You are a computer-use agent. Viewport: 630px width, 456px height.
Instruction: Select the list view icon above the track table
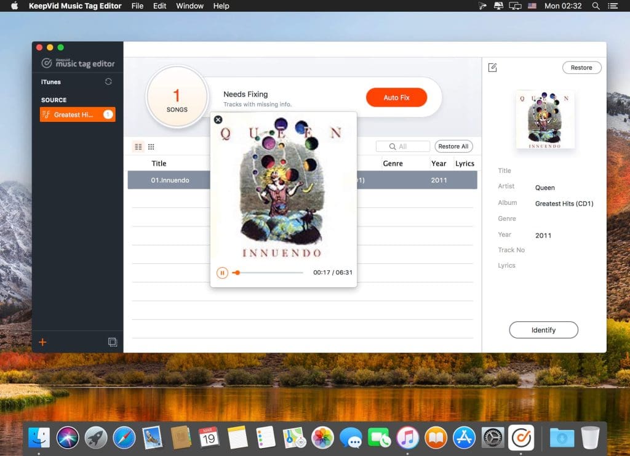(x=137, y=146)
